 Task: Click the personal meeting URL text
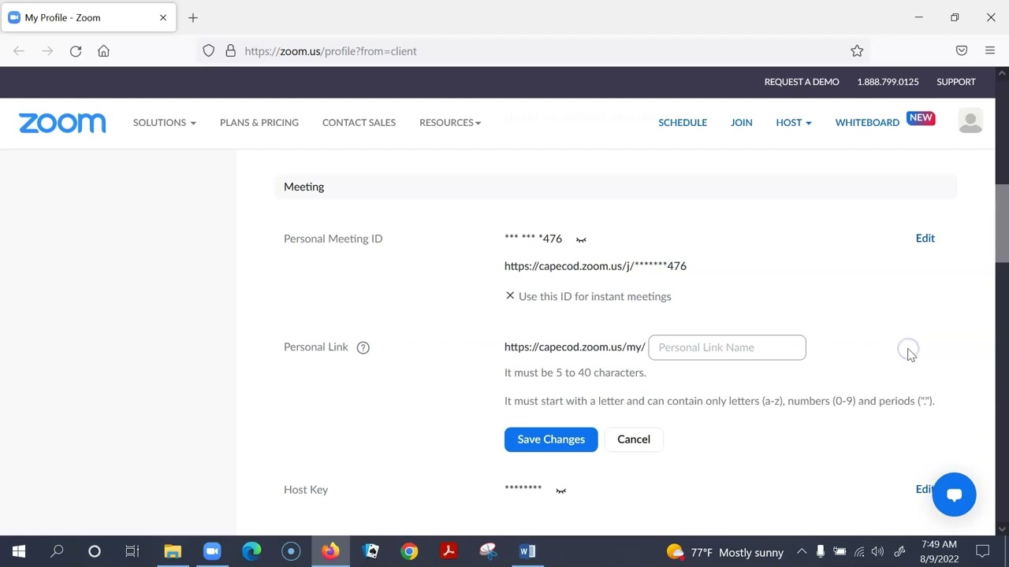coord(595,266)
